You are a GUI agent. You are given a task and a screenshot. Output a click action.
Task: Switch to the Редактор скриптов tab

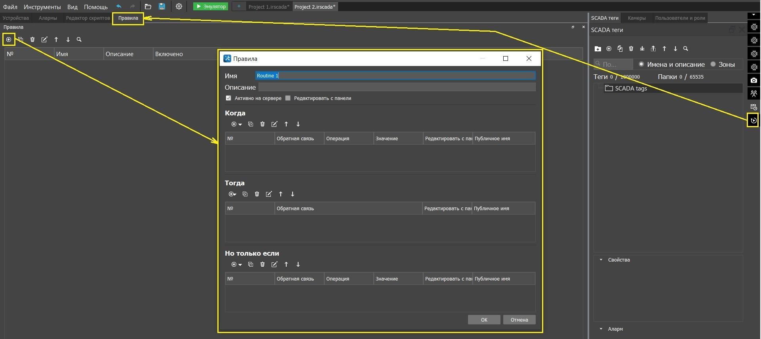tap(88, 18)
